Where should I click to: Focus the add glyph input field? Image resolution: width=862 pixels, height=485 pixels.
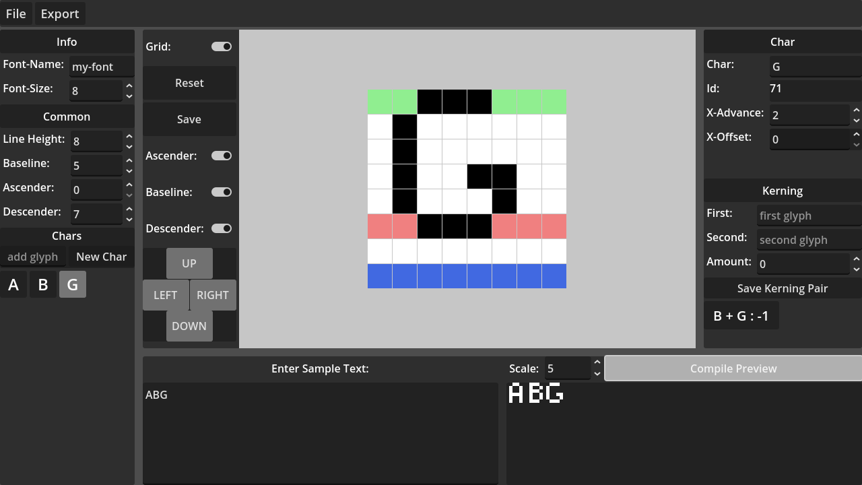pos(33,257)
